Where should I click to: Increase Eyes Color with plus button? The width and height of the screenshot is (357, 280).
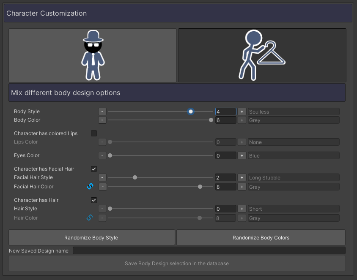(242, 155)
